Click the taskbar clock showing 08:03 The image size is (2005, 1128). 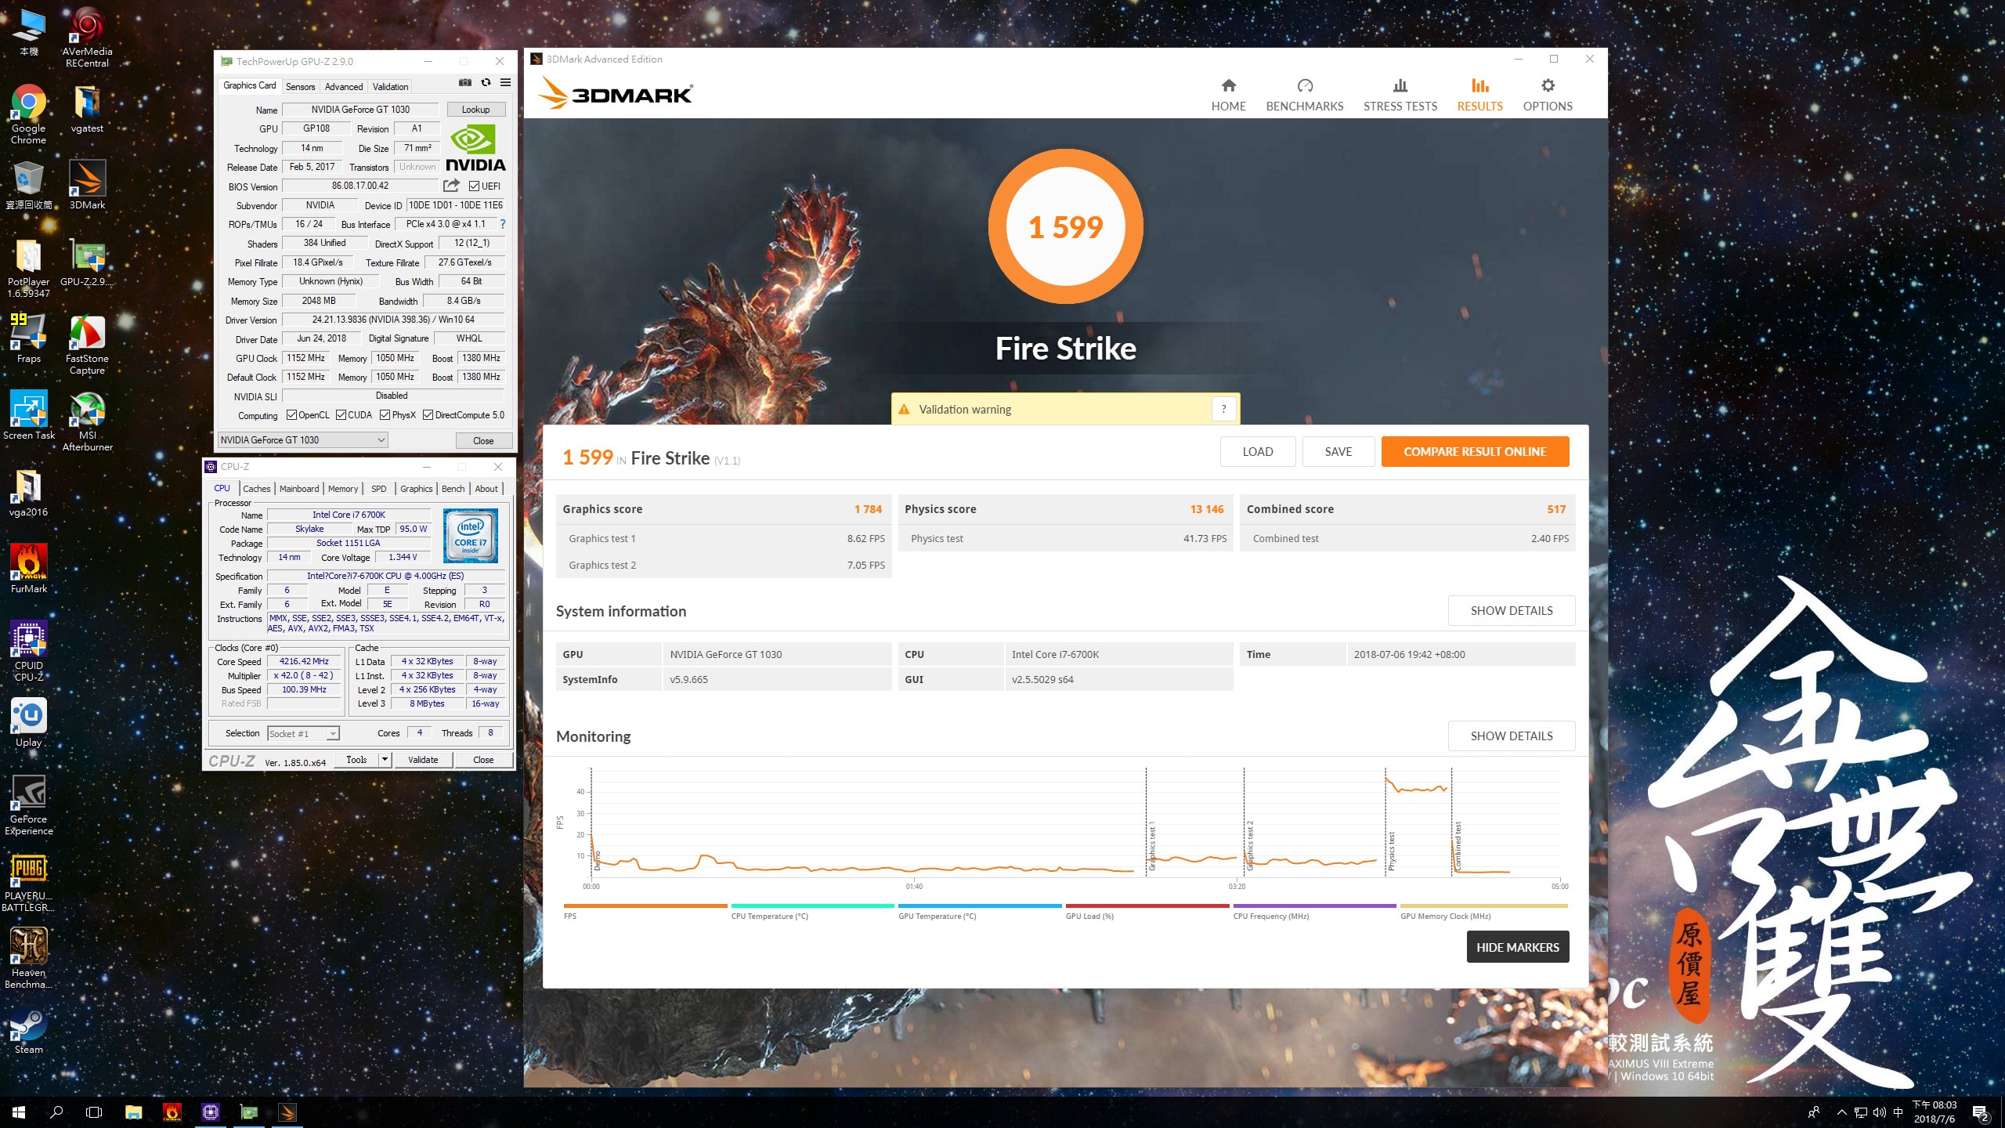point(1934,1112)
